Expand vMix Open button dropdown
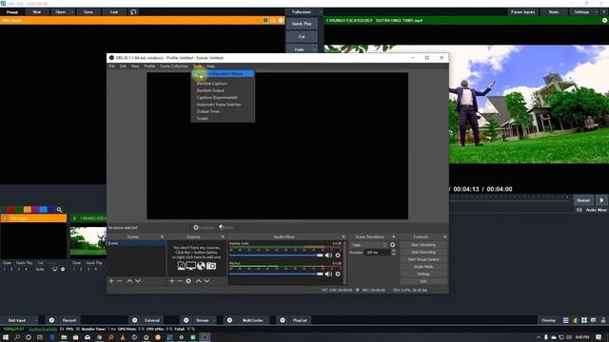Viewport: 609px width, 342px height. point(72,12)
